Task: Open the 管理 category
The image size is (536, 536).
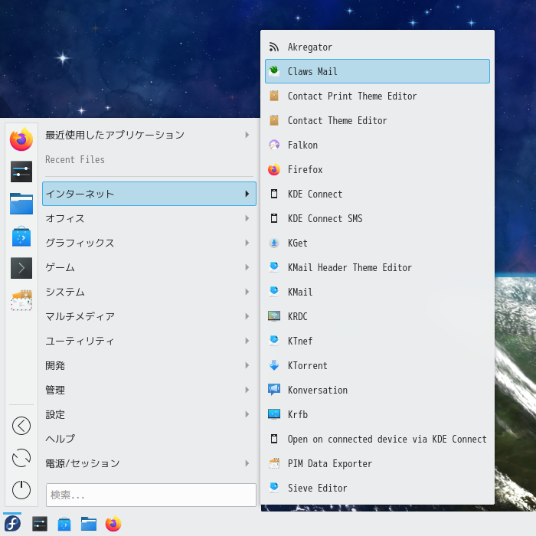Action: [x=149, y=390]
